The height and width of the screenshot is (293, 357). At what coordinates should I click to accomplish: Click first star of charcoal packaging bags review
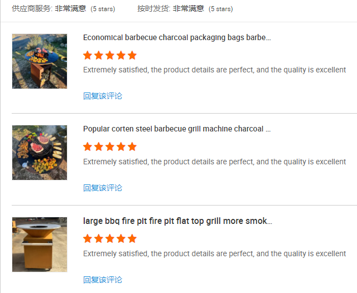(88, 55)
